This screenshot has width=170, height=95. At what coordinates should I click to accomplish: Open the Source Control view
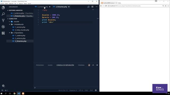(x=3, y=20)
